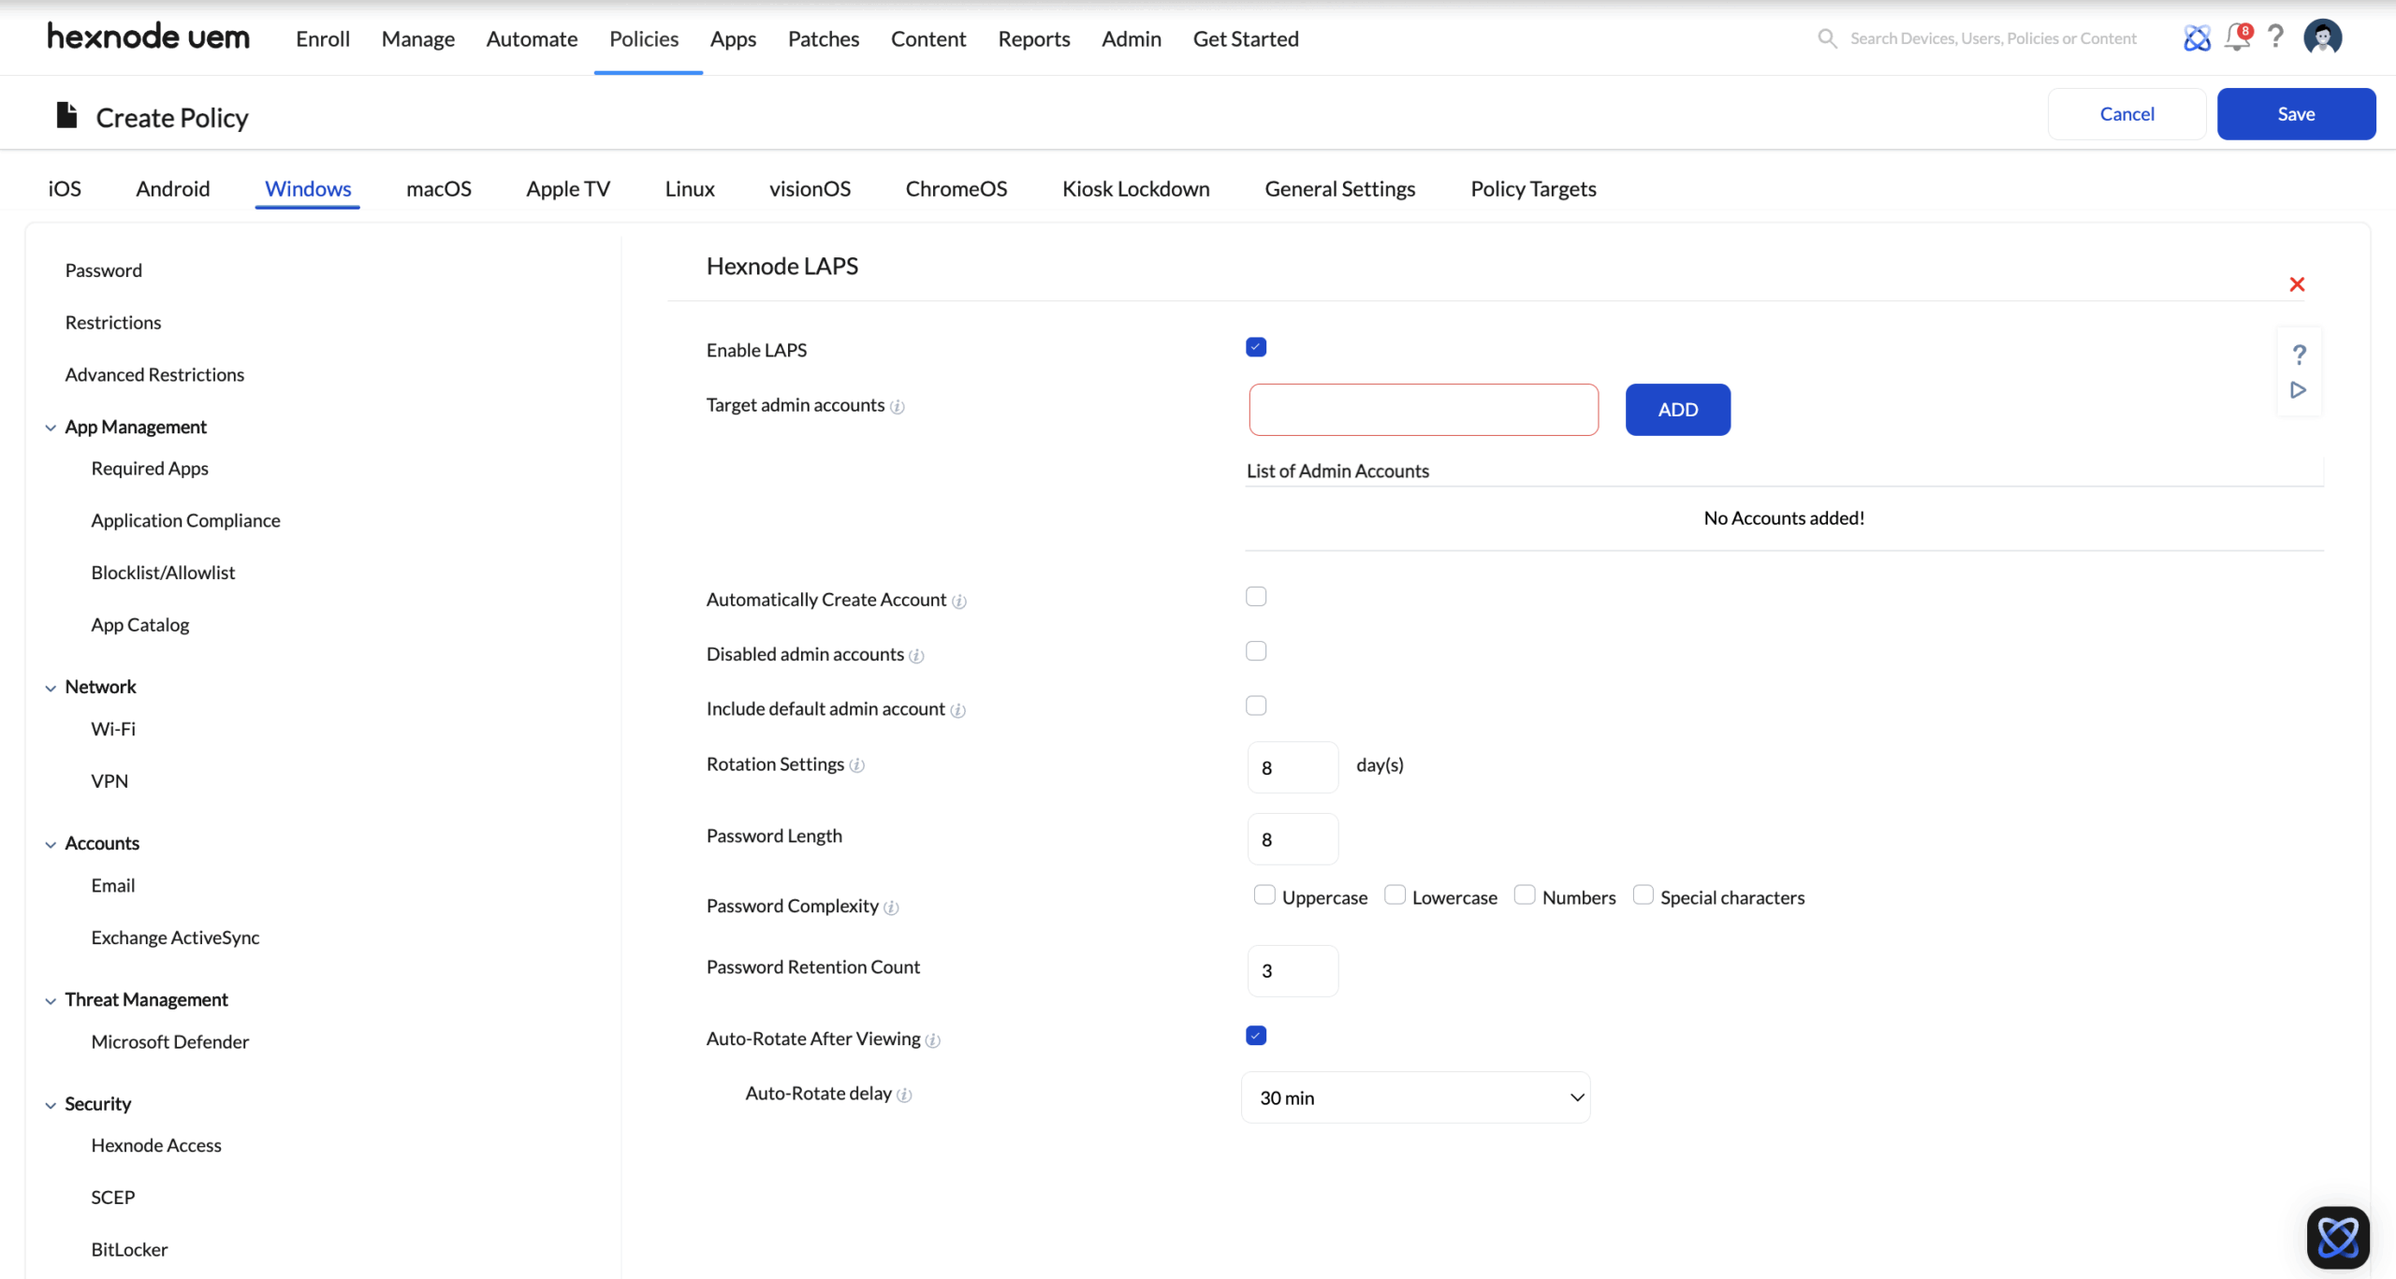Click the ADD button

point(1677,410)
